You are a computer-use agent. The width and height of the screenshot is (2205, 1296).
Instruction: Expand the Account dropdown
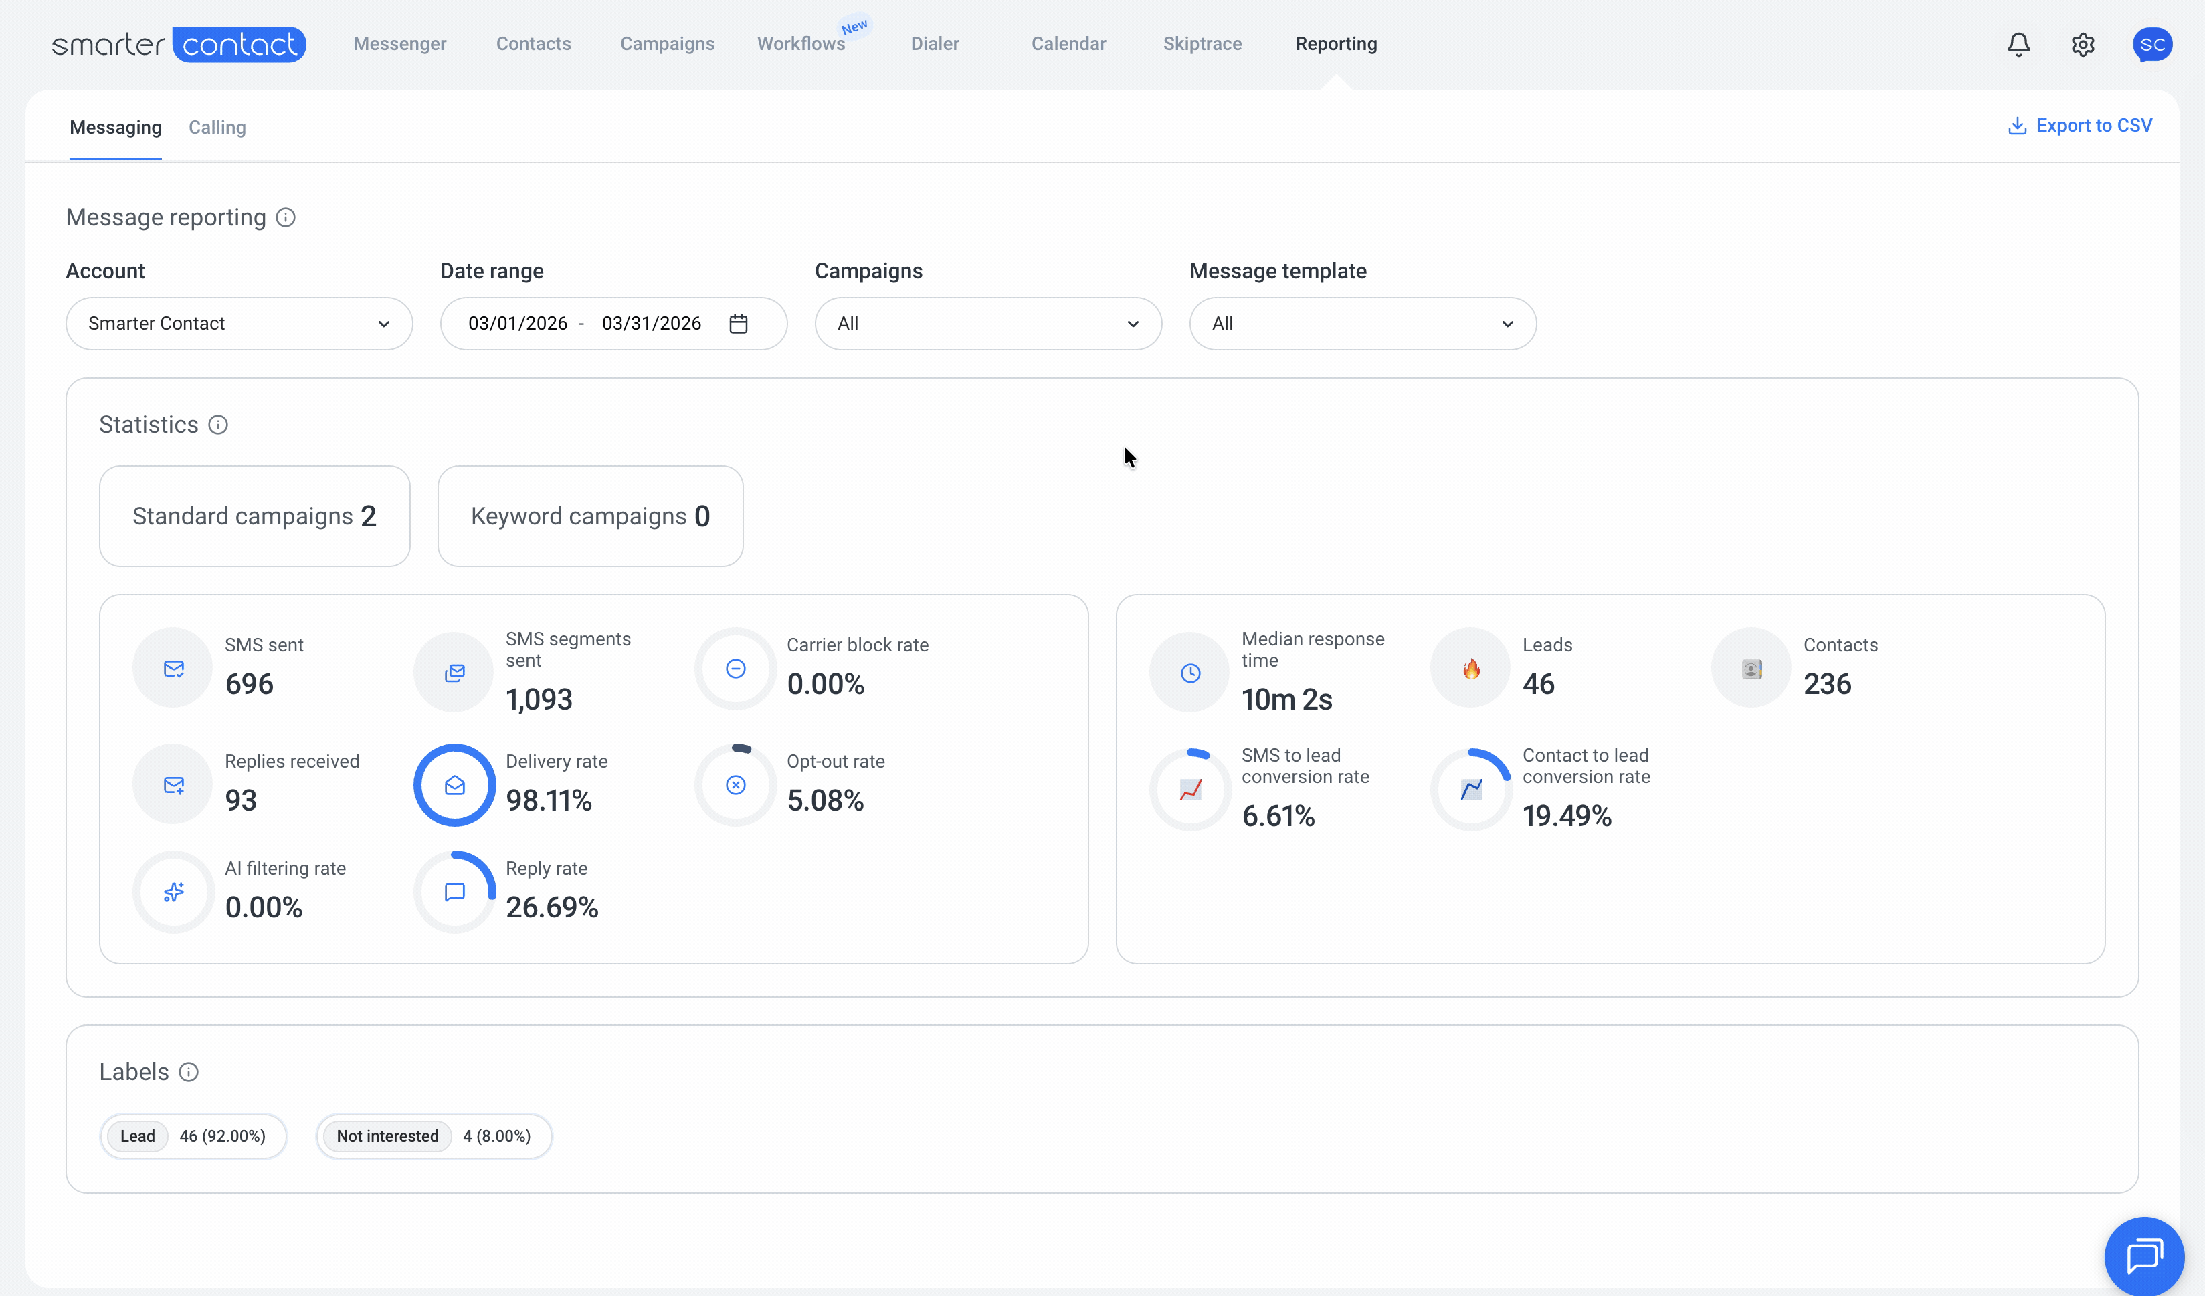[x=239, y=324]
